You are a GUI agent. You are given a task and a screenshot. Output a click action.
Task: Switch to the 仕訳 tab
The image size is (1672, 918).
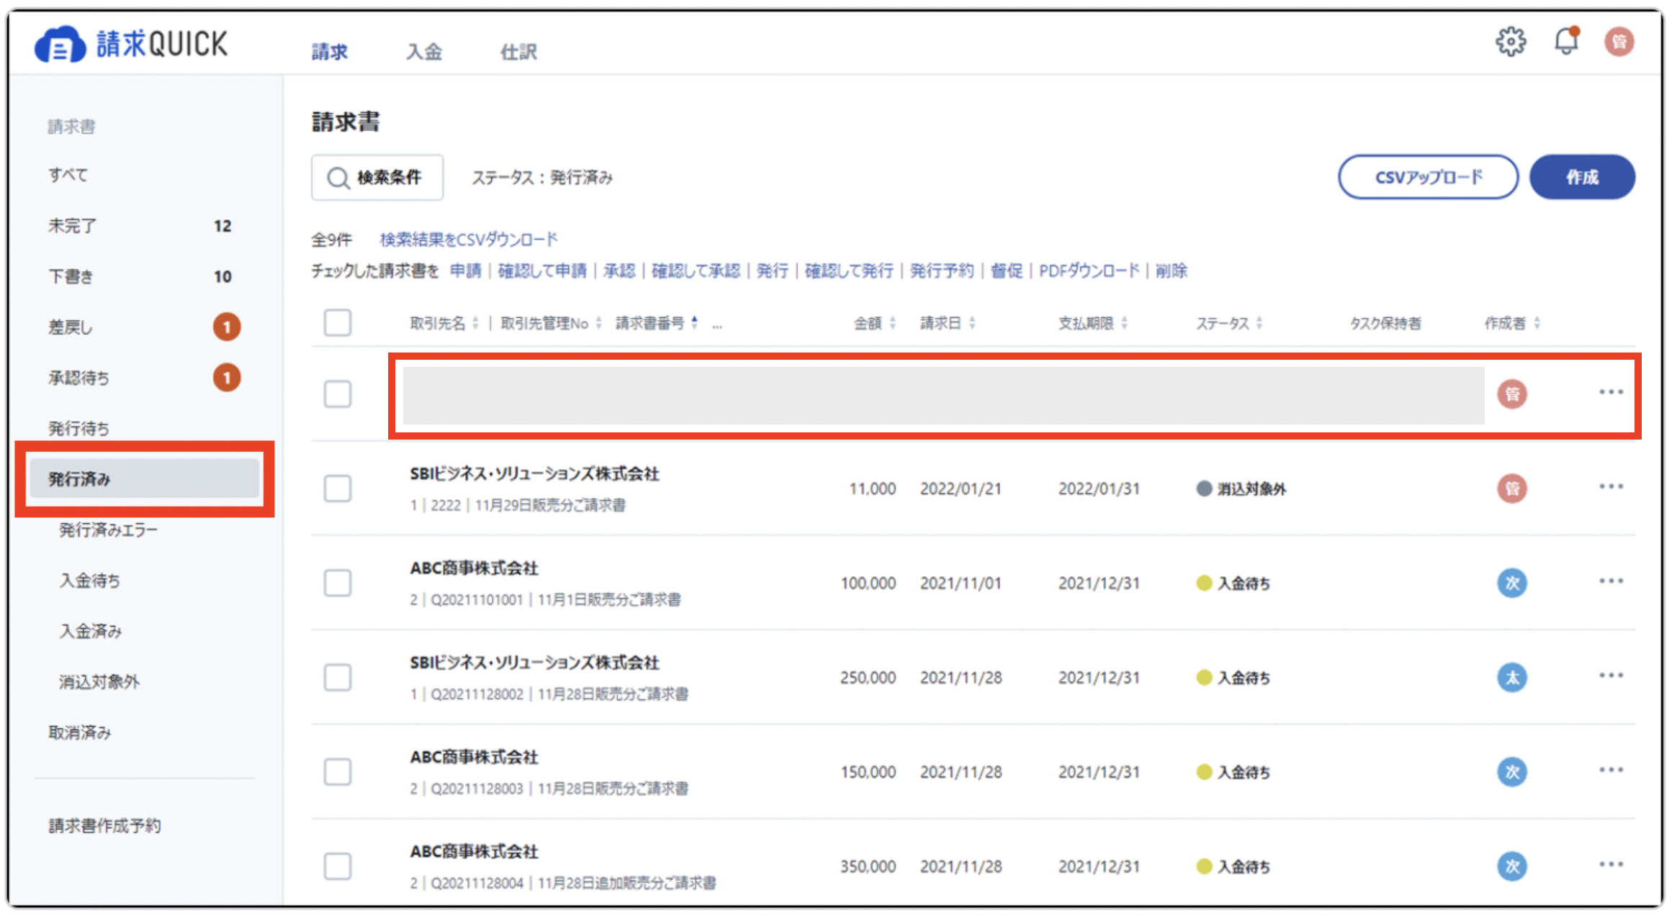[x=518, y=52]
